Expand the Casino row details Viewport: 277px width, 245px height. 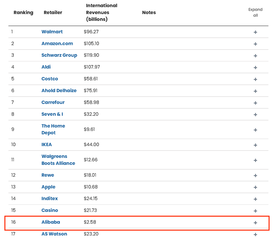click(255, 211)
